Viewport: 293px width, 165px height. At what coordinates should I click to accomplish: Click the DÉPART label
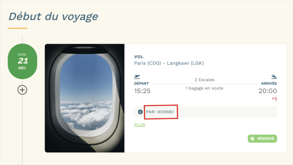[141, 83]
